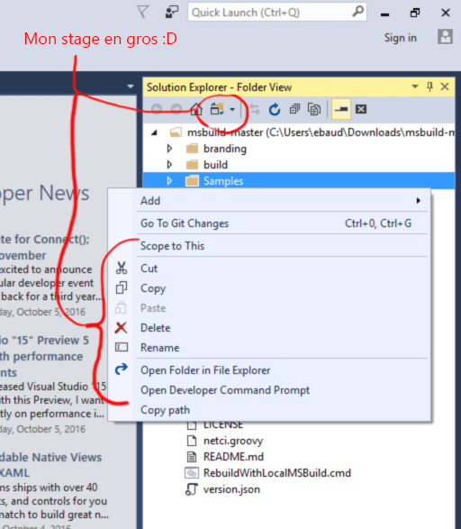Expand the Samples folder
Image resolution: width=461 pixels, height=529 pixels.
coord(169,181)
